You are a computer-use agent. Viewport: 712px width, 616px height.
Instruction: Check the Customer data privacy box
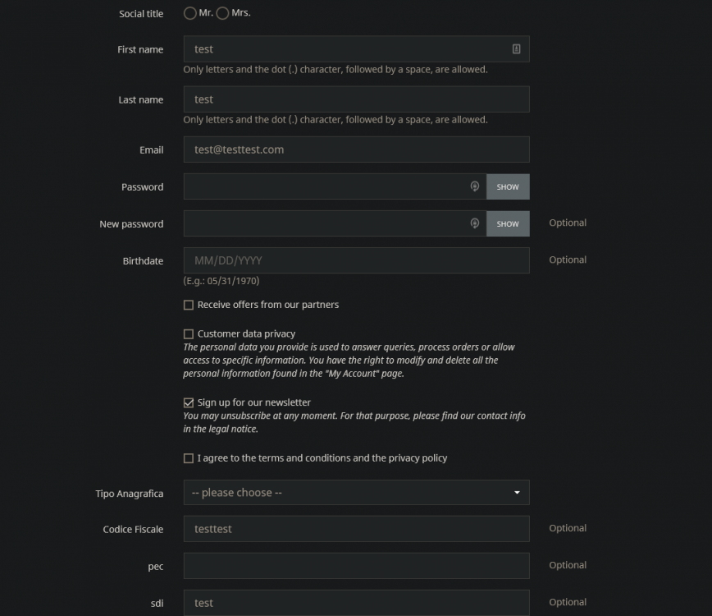click(x=189, y=334)
